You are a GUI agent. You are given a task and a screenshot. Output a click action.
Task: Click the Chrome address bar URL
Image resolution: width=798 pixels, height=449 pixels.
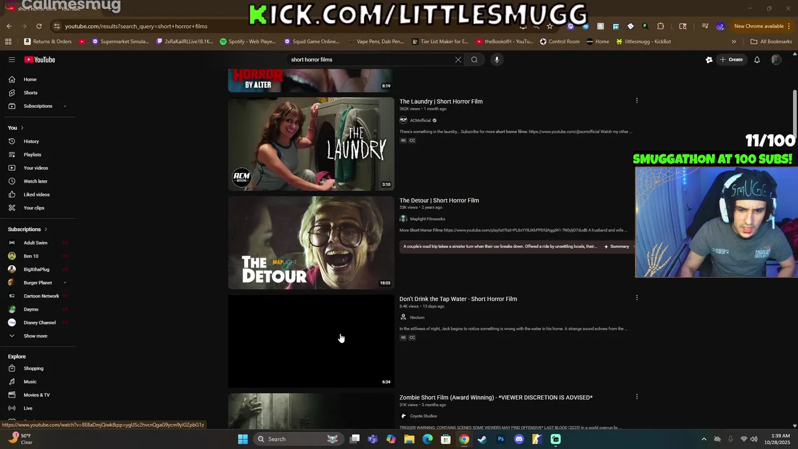click(x=136, y=26)
